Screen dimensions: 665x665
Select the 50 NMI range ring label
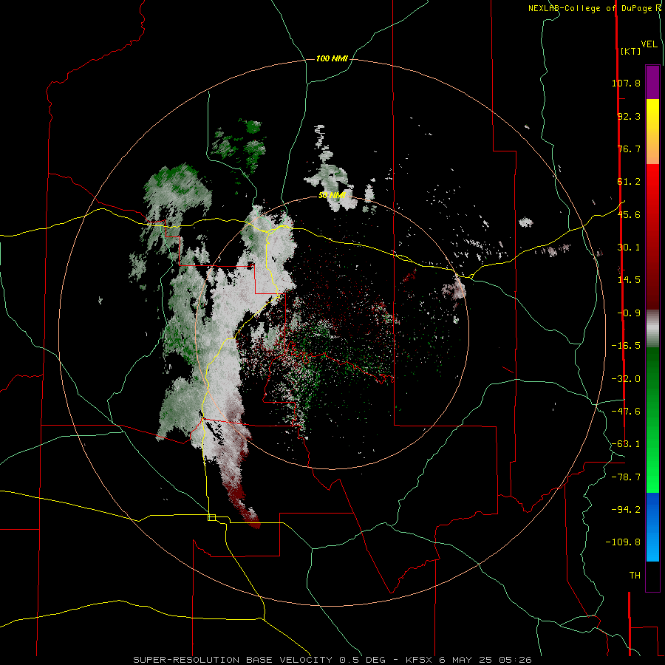point(332,196)
